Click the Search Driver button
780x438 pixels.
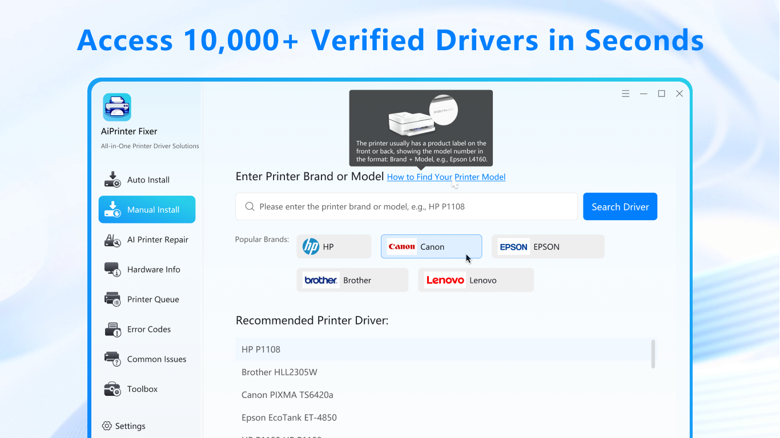point(620,206)
